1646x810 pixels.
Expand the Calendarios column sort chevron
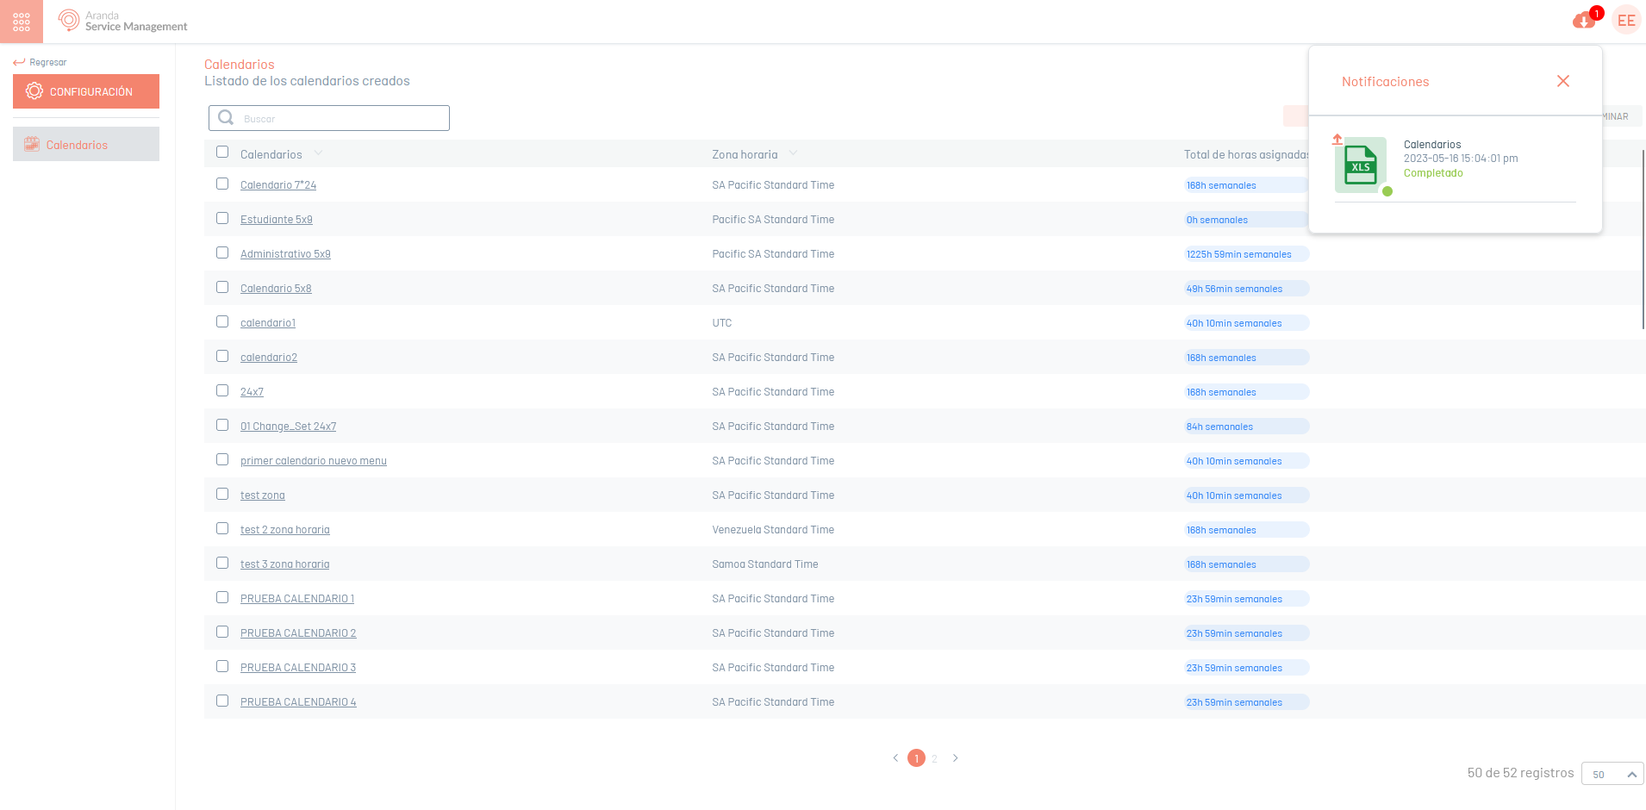pos(318,153)
